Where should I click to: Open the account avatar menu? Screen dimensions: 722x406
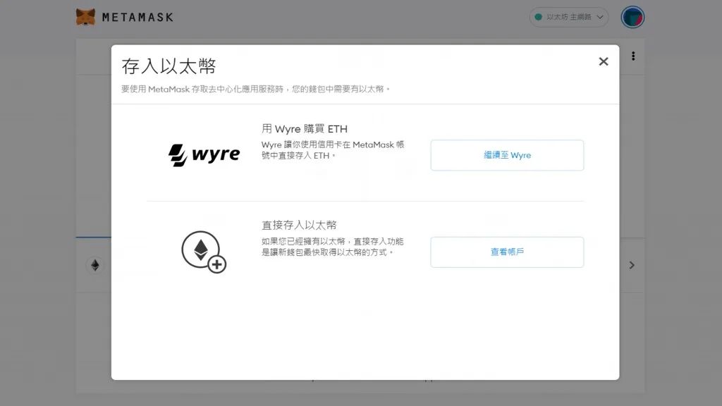(x=632, y=18)
